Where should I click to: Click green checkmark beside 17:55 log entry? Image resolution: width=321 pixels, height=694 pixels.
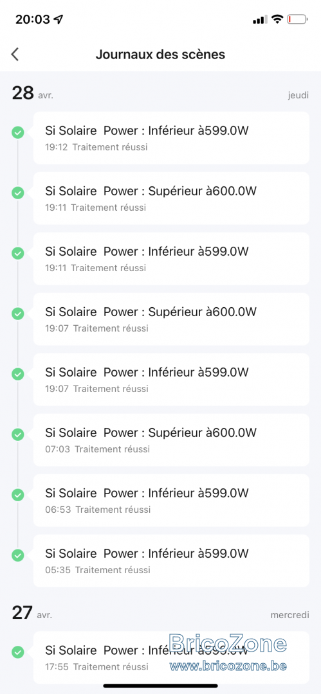click(18, 652)
